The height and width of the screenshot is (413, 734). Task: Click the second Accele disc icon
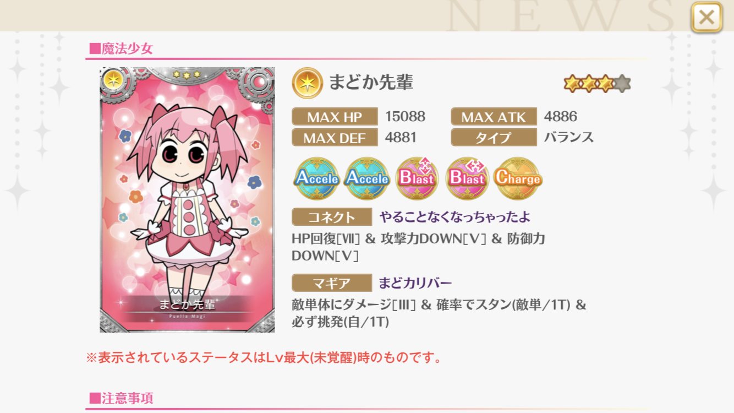point(366,178)
